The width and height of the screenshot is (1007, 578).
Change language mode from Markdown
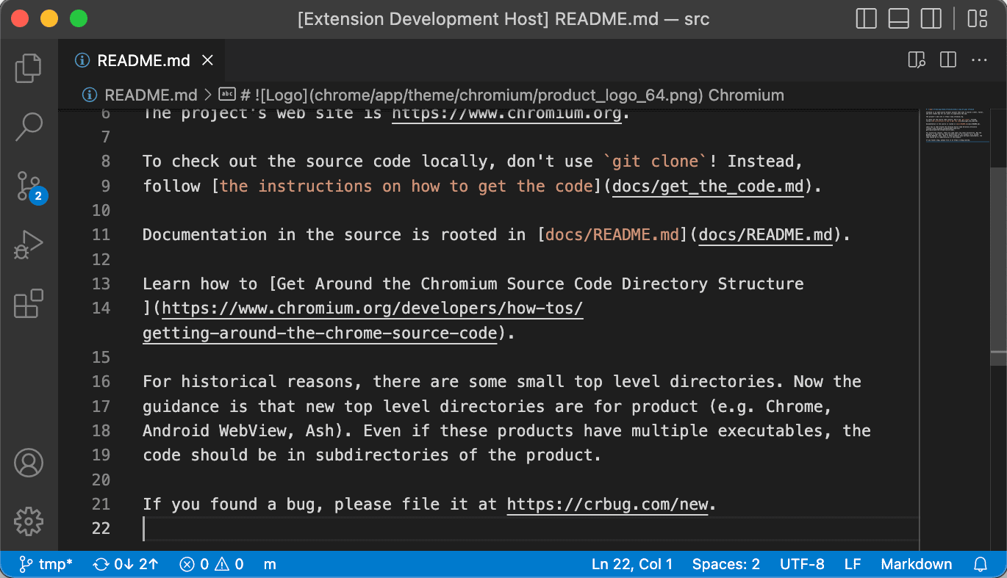tap(916, 564)
